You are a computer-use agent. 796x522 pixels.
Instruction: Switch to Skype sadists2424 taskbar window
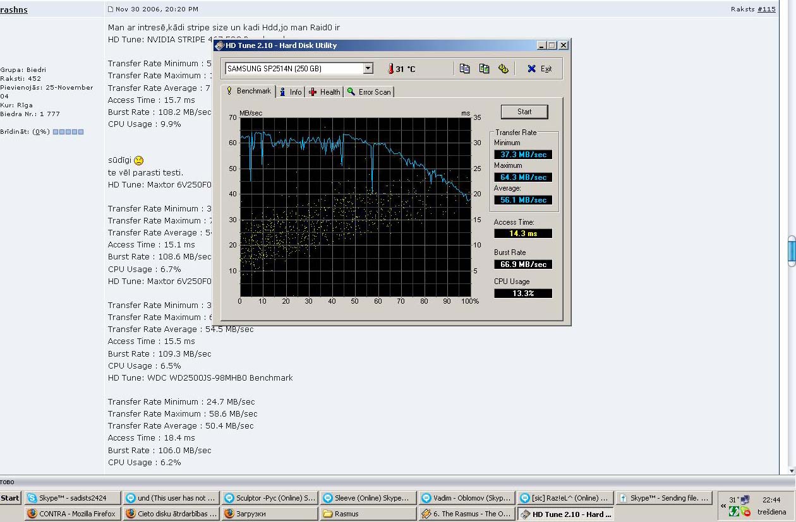(x=71, y=498)
